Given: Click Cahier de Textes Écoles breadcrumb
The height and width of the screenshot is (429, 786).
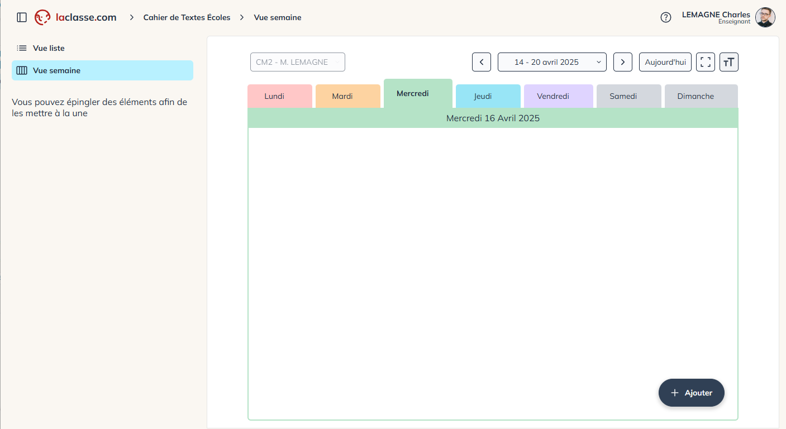Looking at the screenshot, I should (187, 17).
